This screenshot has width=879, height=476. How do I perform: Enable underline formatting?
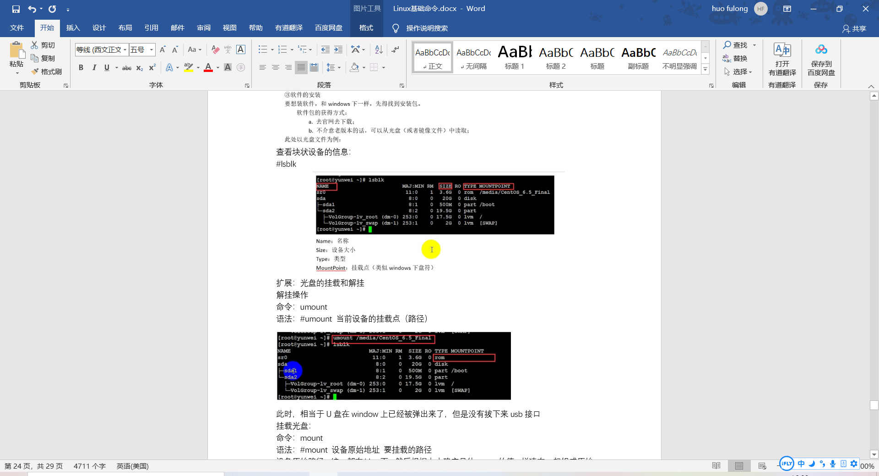[106, 67]
